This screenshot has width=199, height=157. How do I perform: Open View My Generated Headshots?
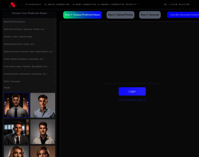tap(183, 15)
